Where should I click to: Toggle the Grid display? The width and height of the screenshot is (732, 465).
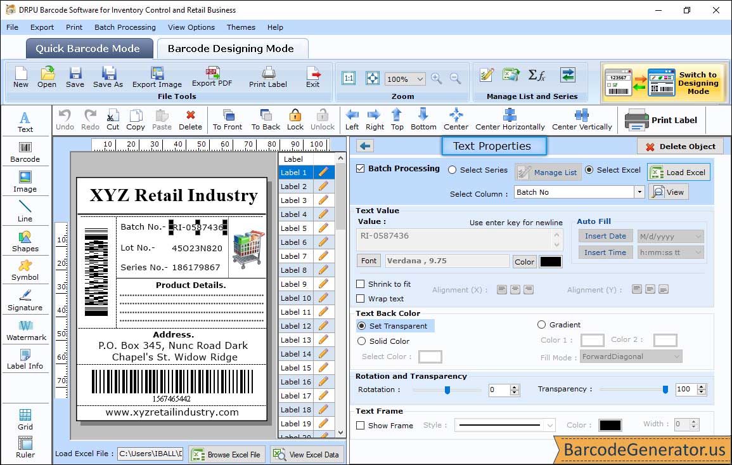pos(25,420)
